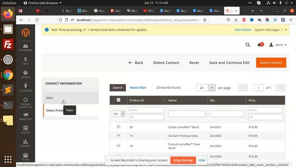Open Manage Contactus in the sidebar
The width and height of the screenshot is (296, 167).
click(25, 103)
